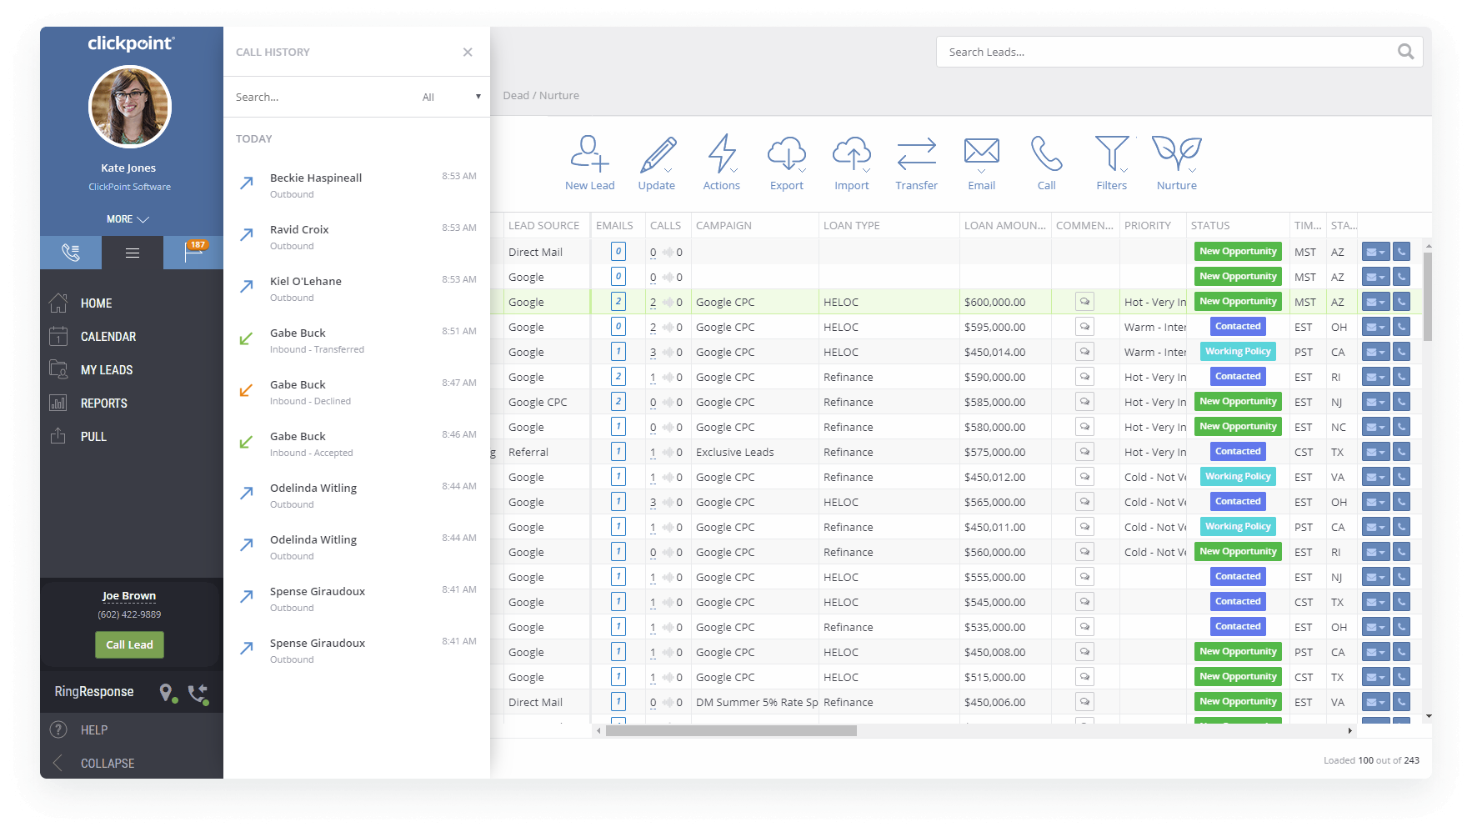Image resolution: width=1472 pixels, height=832 pixels.
Task: Click the Export cloud icon
Action: (x=787, y=154)
